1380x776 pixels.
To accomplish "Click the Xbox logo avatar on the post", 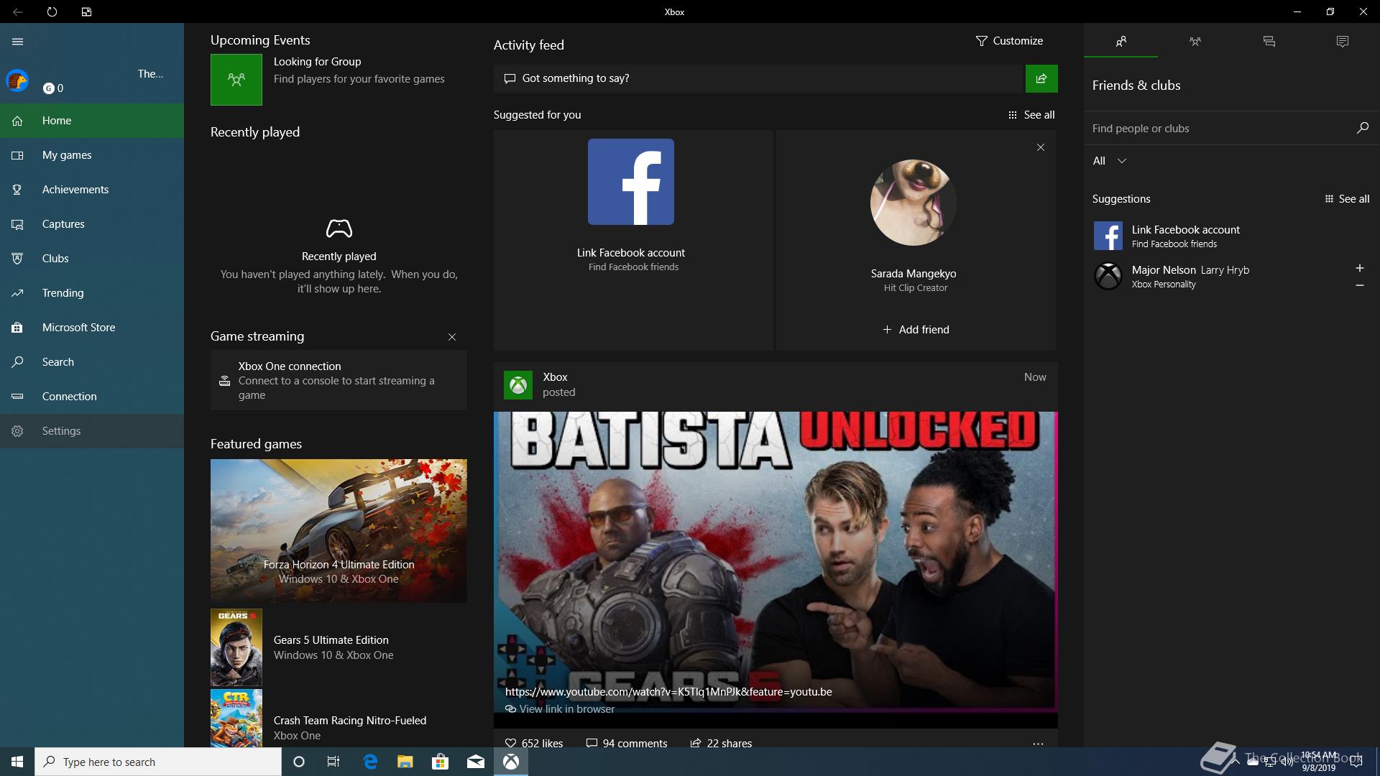I will pyautogui.click(x=517, y=384).
